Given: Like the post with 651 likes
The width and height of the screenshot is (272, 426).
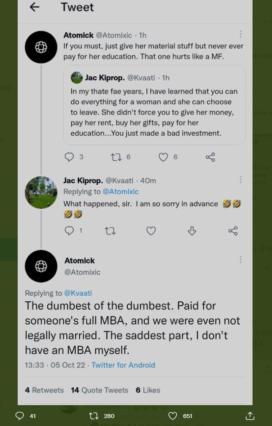Looking at the screenshot, I should coord(173,416).
